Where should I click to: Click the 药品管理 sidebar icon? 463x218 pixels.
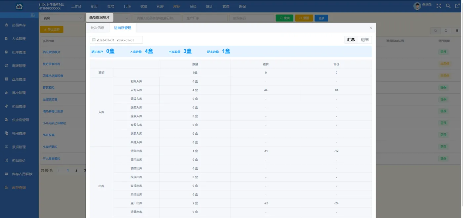point(7,106)
